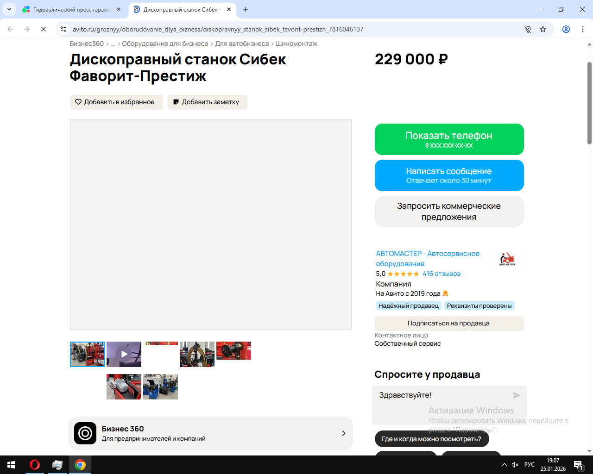Click the tracking protection eye icon
This screenshot has height=474, width=593.
[x=528, y=29]
